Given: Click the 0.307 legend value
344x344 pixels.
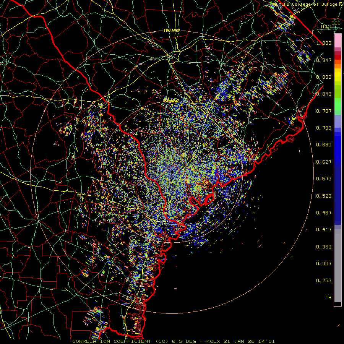Looking at the screenshot, I should tap(324, 263).
